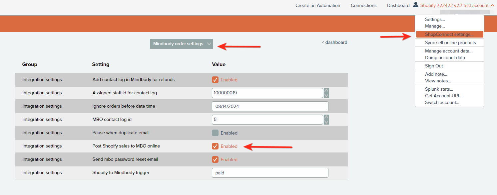This screenshot has width=497, height=195.
Task: Click Sign Out in account menu
Action: (x=434, y=66)
